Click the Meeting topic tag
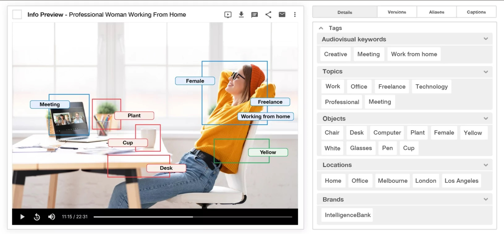 [380, 102]
